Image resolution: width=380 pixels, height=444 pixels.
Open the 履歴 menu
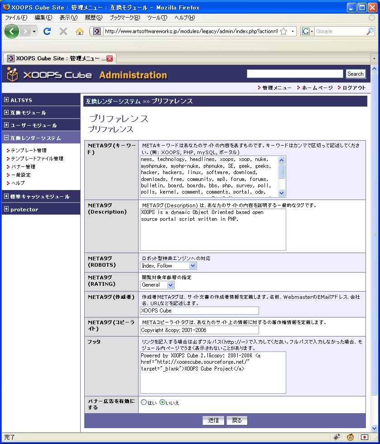(x=94, y=18)
